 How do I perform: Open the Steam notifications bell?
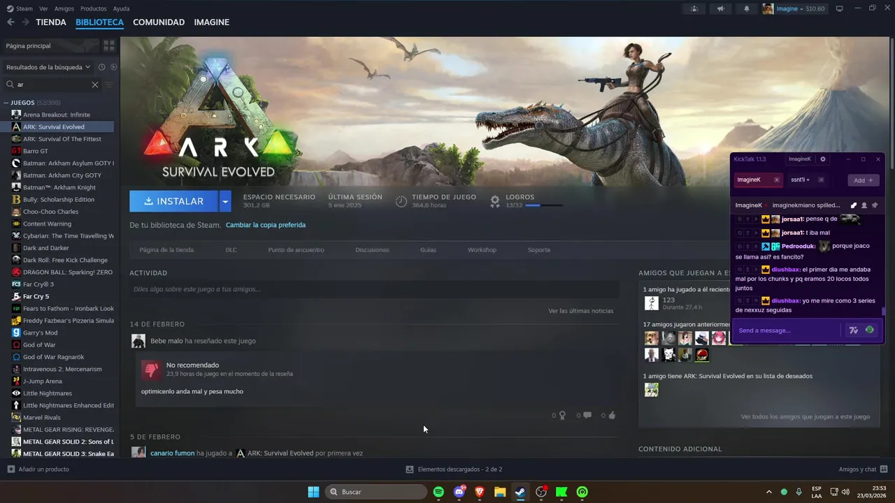746,8
